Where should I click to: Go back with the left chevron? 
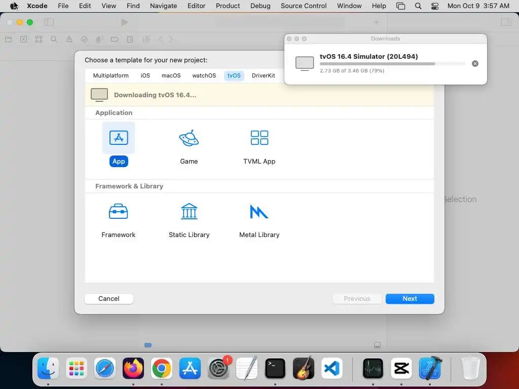tap(161, 40)
